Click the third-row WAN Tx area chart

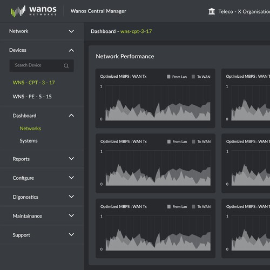pyautogui.click(x=158, y=233)
